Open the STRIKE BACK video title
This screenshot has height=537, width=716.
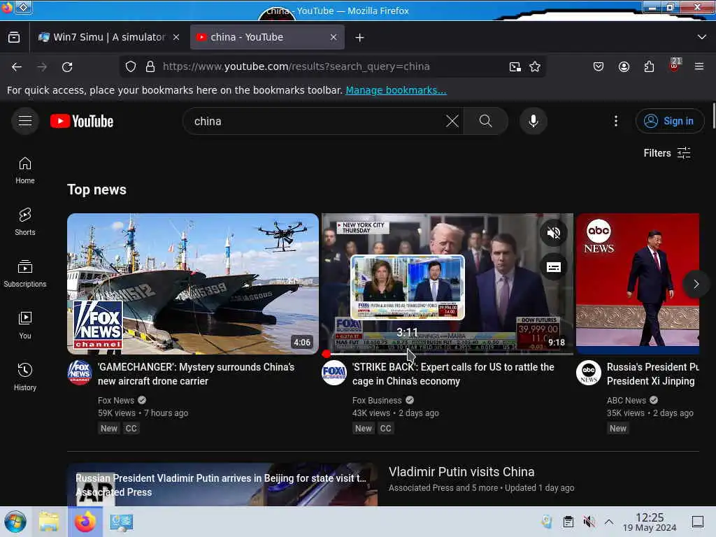[453, 374]
